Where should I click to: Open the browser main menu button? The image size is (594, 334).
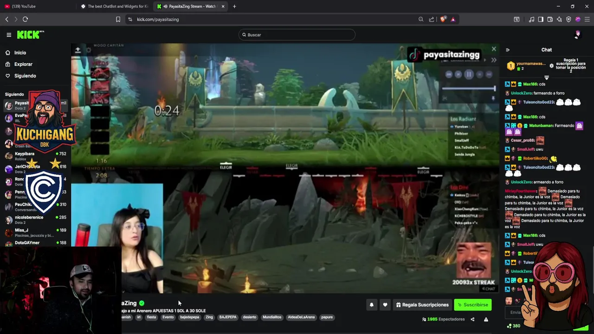587,19
